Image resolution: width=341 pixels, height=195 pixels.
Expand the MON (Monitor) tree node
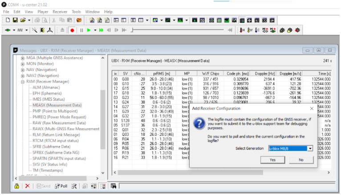pyautogui.click(x=23, y=64)
